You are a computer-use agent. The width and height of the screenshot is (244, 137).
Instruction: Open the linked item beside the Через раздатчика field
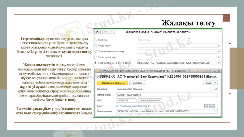(219, 57)
